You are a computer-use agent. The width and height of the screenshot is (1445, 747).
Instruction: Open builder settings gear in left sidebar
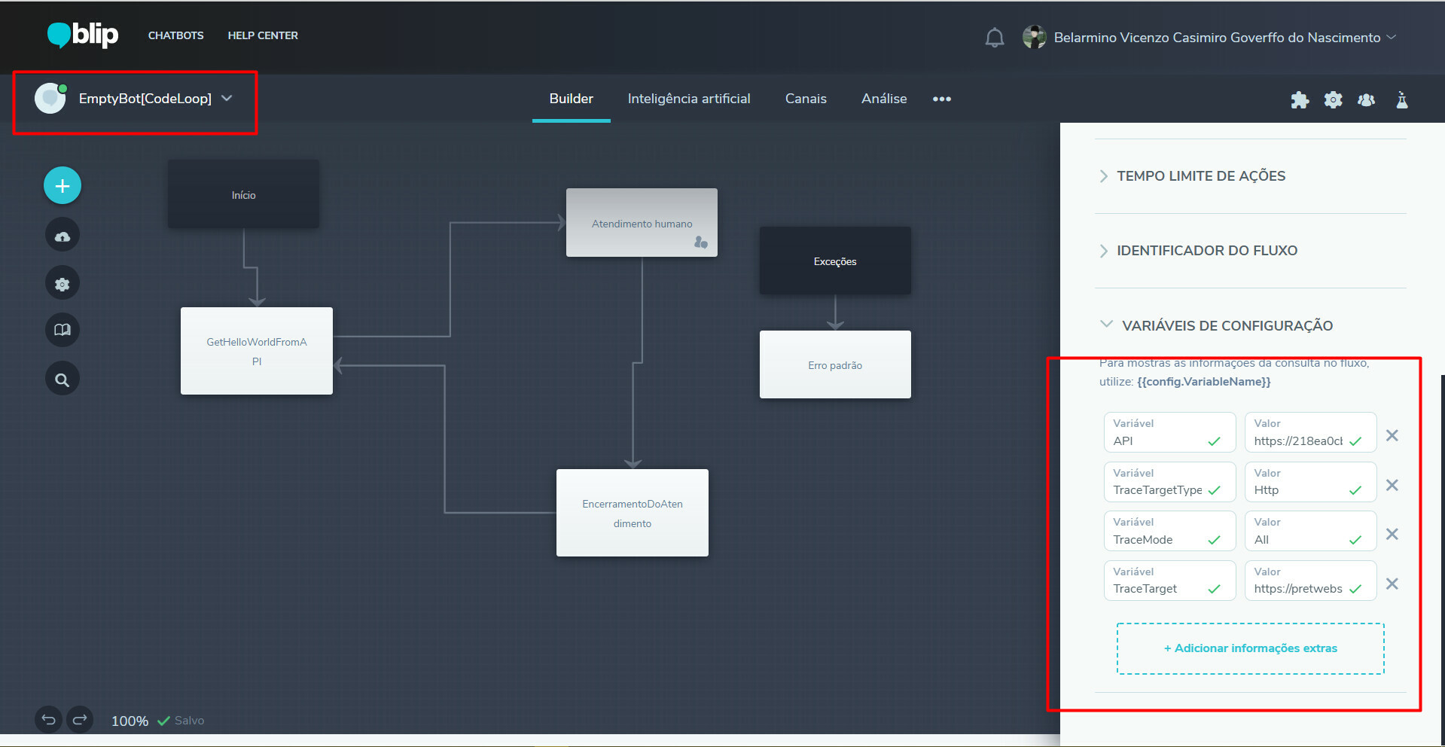[62, 284]
